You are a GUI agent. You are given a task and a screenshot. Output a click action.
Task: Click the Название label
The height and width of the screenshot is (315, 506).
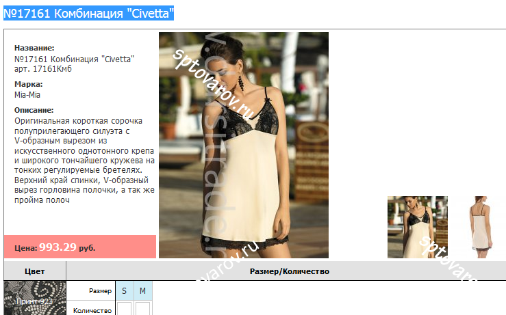click(x=34, y=48)
